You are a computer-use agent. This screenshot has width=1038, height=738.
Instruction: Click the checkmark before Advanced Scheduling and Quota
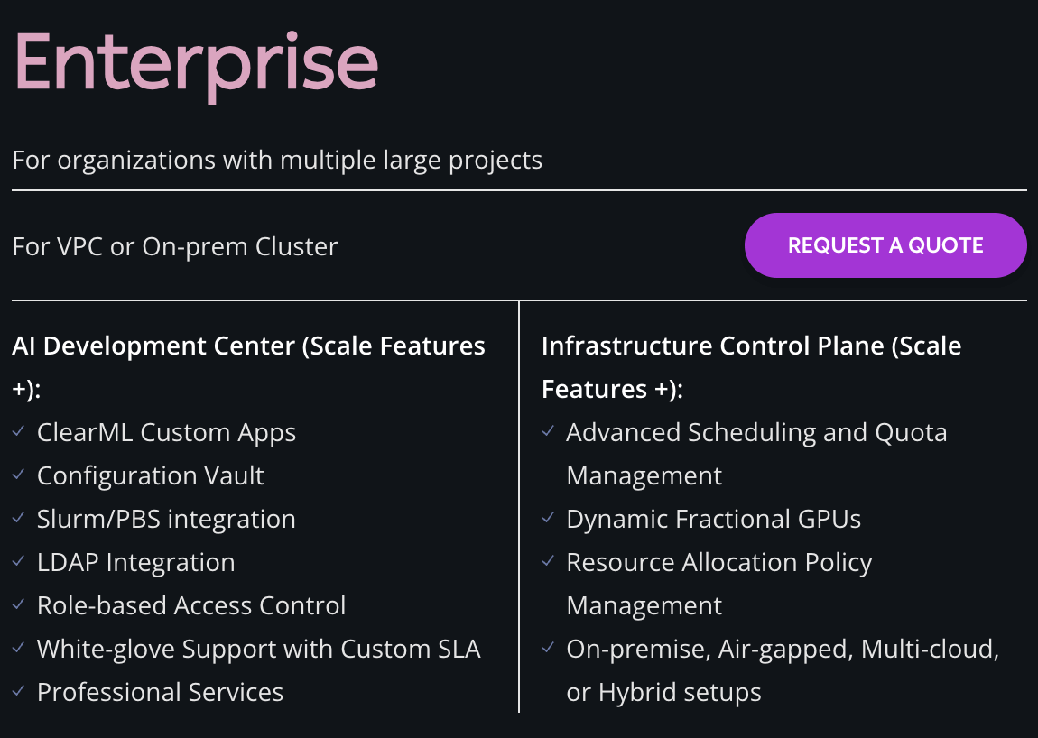[548, 432]
